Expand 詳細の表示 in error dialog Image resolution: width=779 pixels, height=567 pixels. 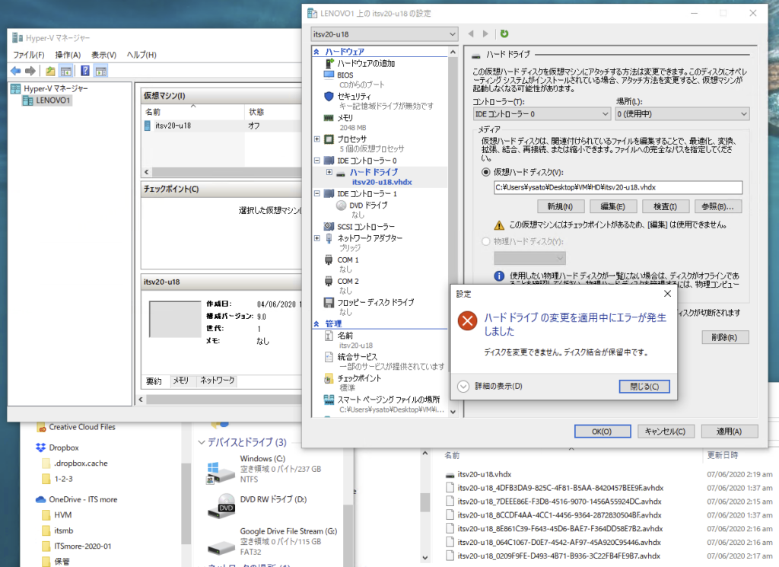coord(463,386)
